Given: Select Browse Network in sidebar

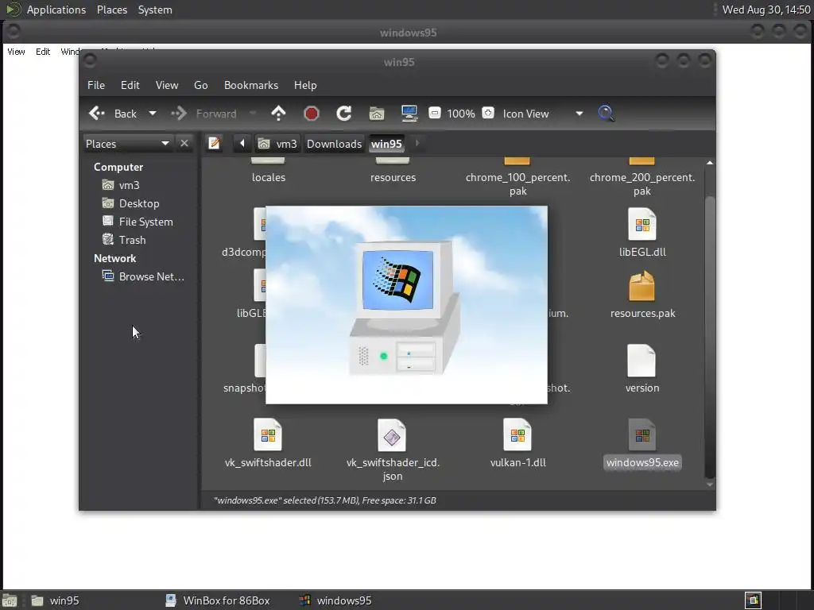Looking at the screenshot, I should pos(143,276).
